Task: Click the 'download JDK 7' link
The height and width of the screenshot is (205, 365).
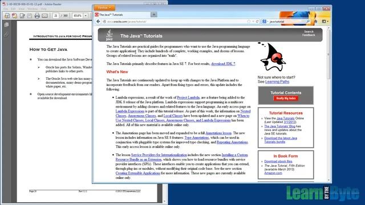Action: 223,64
